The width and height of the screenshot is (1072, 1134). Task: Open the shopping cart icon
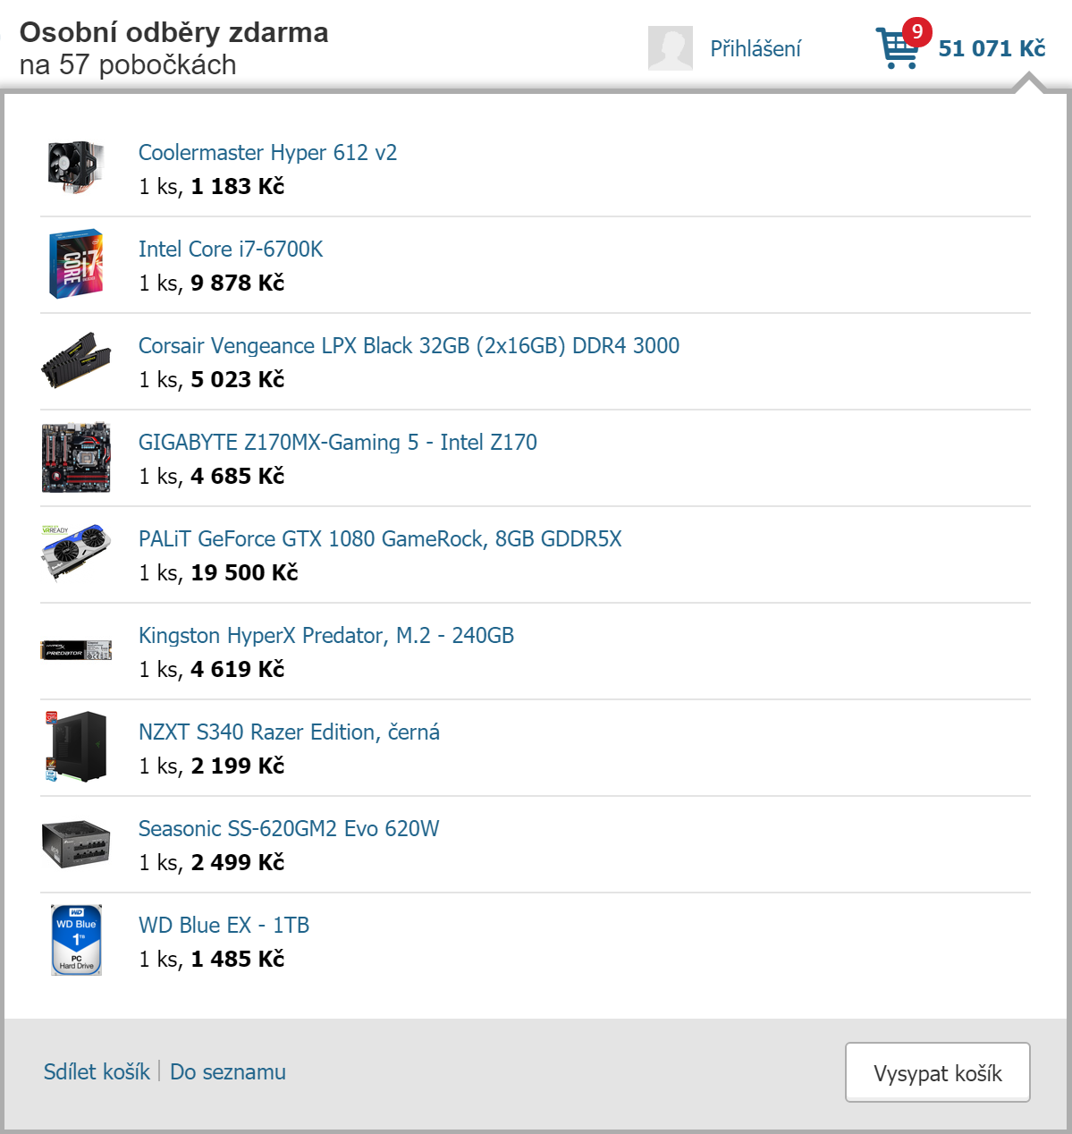coord(898,49)
